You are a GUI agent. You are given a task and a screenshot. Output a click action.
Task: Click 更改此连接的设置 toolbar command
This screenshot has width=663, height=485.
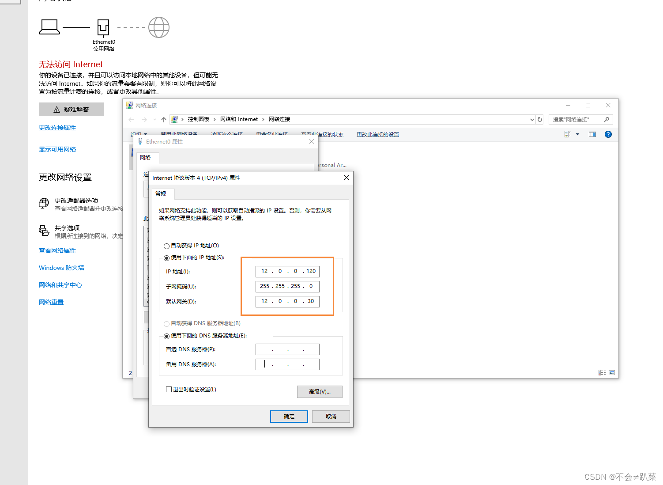(x=378, y=135)
